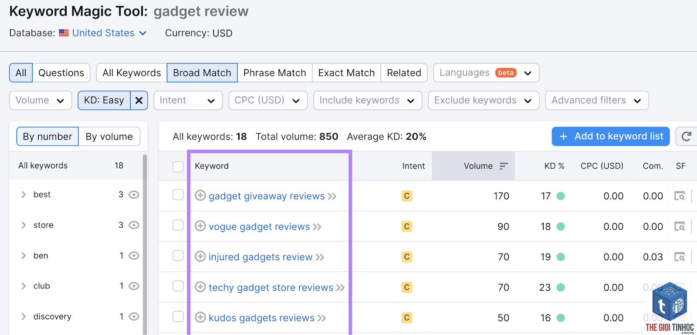Open Exclude keywords dropdown
697x335 pixels.
click(x=484, y=100)
